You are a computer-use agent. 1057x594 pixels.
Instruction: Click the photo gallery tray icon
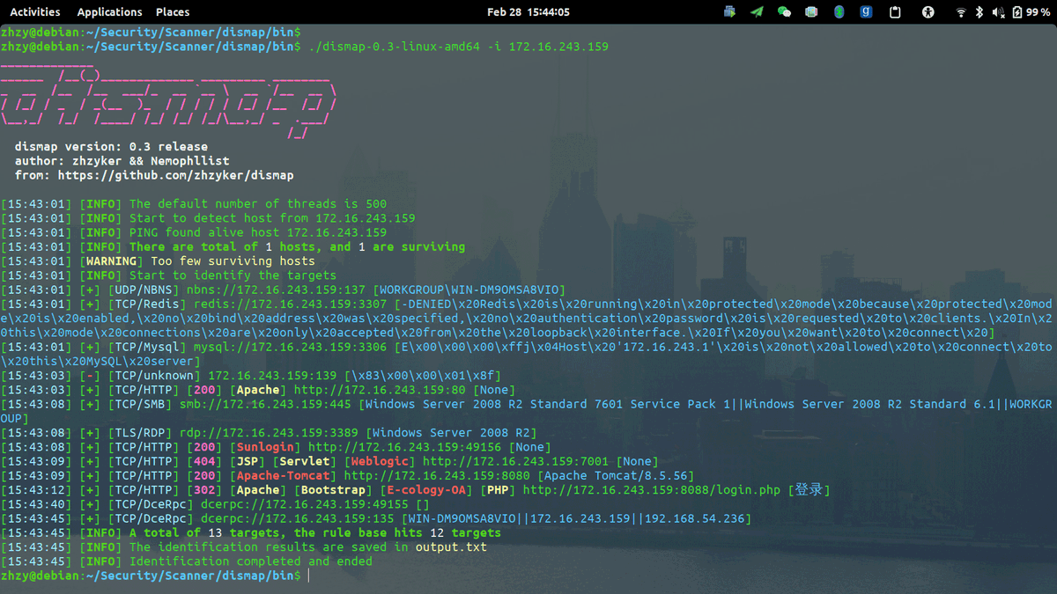pos(811,12)
